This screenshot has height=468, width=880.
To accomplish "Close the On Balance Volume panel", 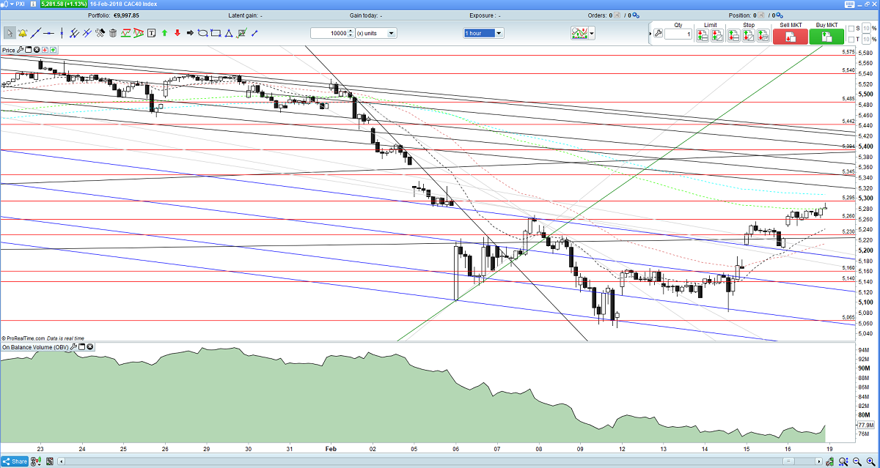I will (90, 346).
